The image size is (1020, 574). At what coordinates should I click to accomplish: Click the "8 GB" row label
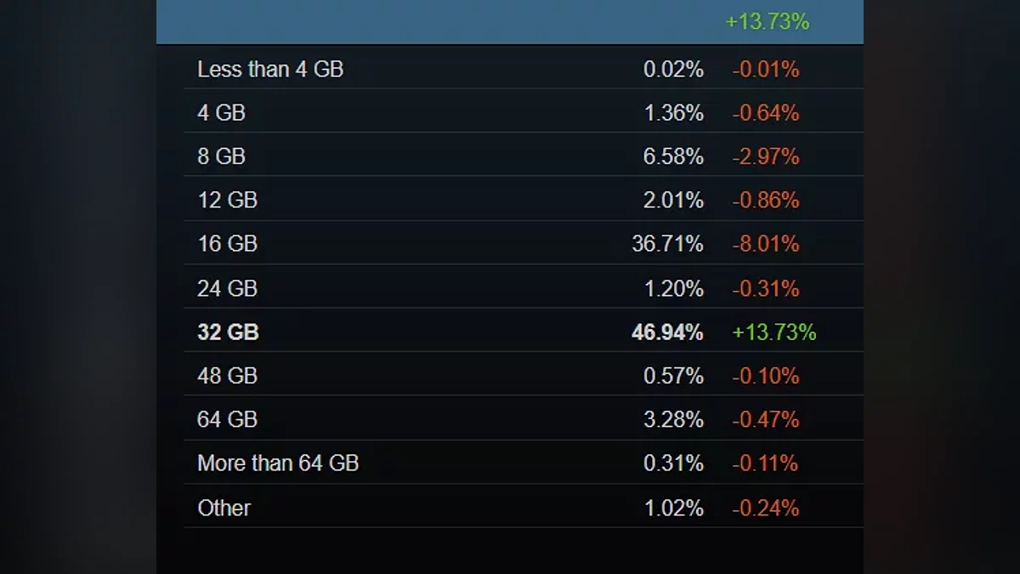[x=221, y=157]
